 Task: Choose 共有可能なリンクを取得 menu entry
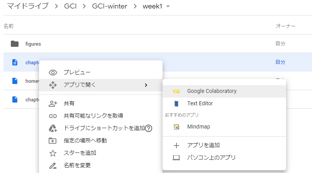pyautogui.click(x=101, y=116)
